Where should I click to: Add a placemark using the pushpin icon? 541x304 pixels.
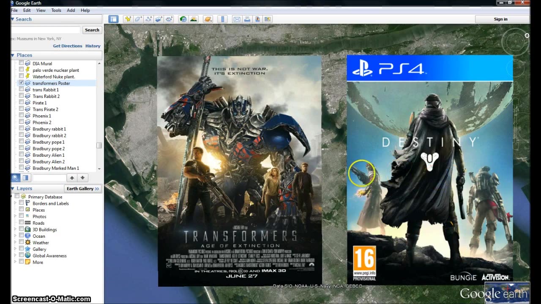(x=128, y=19)
